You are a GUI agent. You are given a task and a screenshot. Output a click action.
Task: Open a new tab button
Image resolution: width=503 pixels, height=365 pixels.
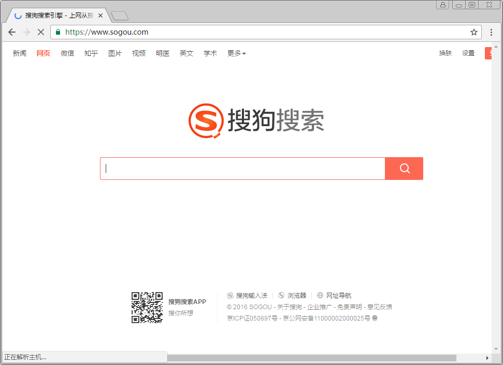click(119, 16)
